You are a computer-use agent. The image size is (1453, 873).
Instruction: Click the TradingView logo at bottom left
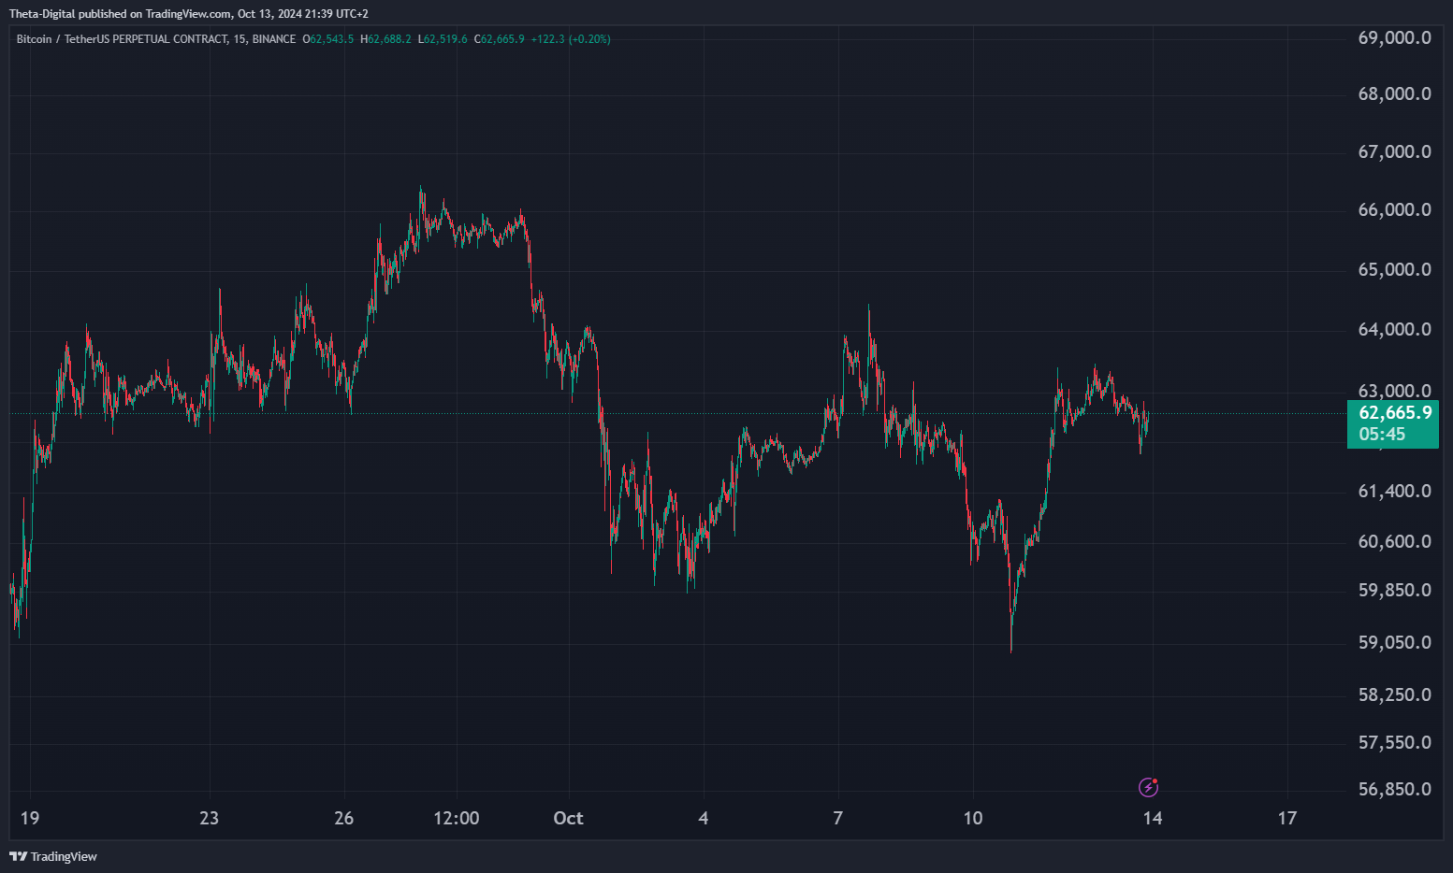pyautogui.click(x=53, y=856)
